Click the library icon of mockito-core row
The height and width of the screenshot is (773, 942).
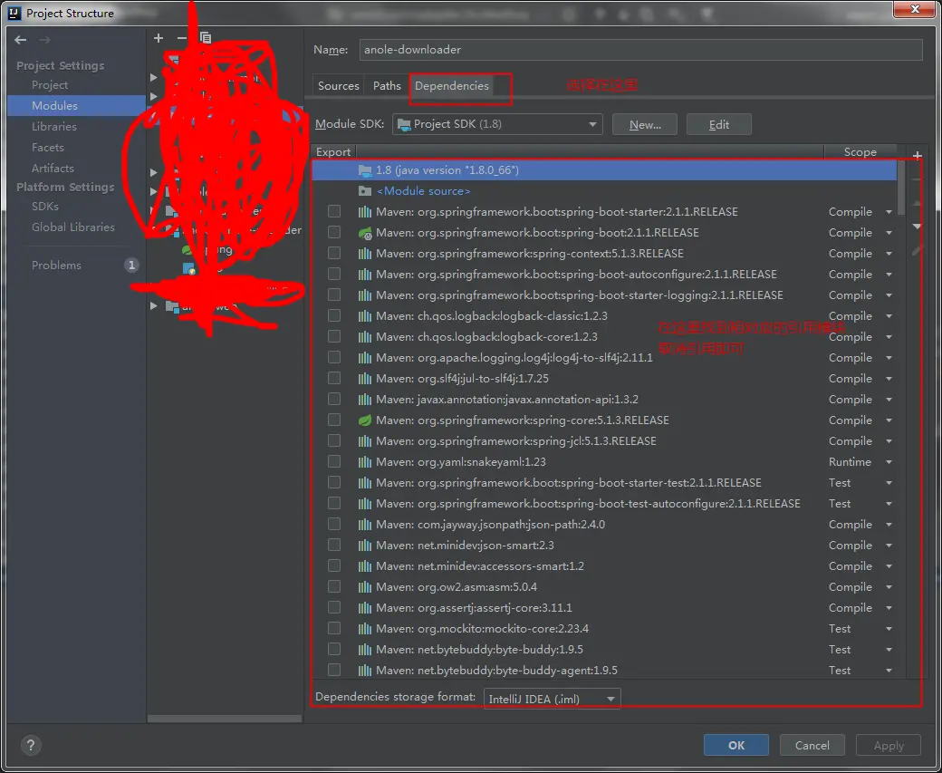pos(365,629)
